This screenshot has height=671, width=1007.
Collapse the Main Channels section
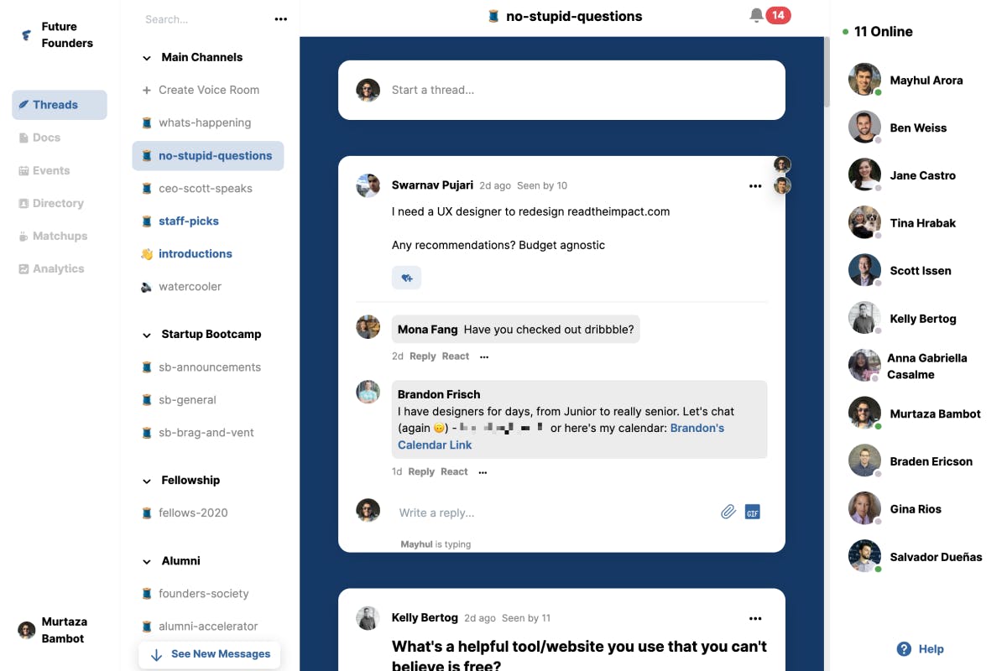(x=146, y=58)
